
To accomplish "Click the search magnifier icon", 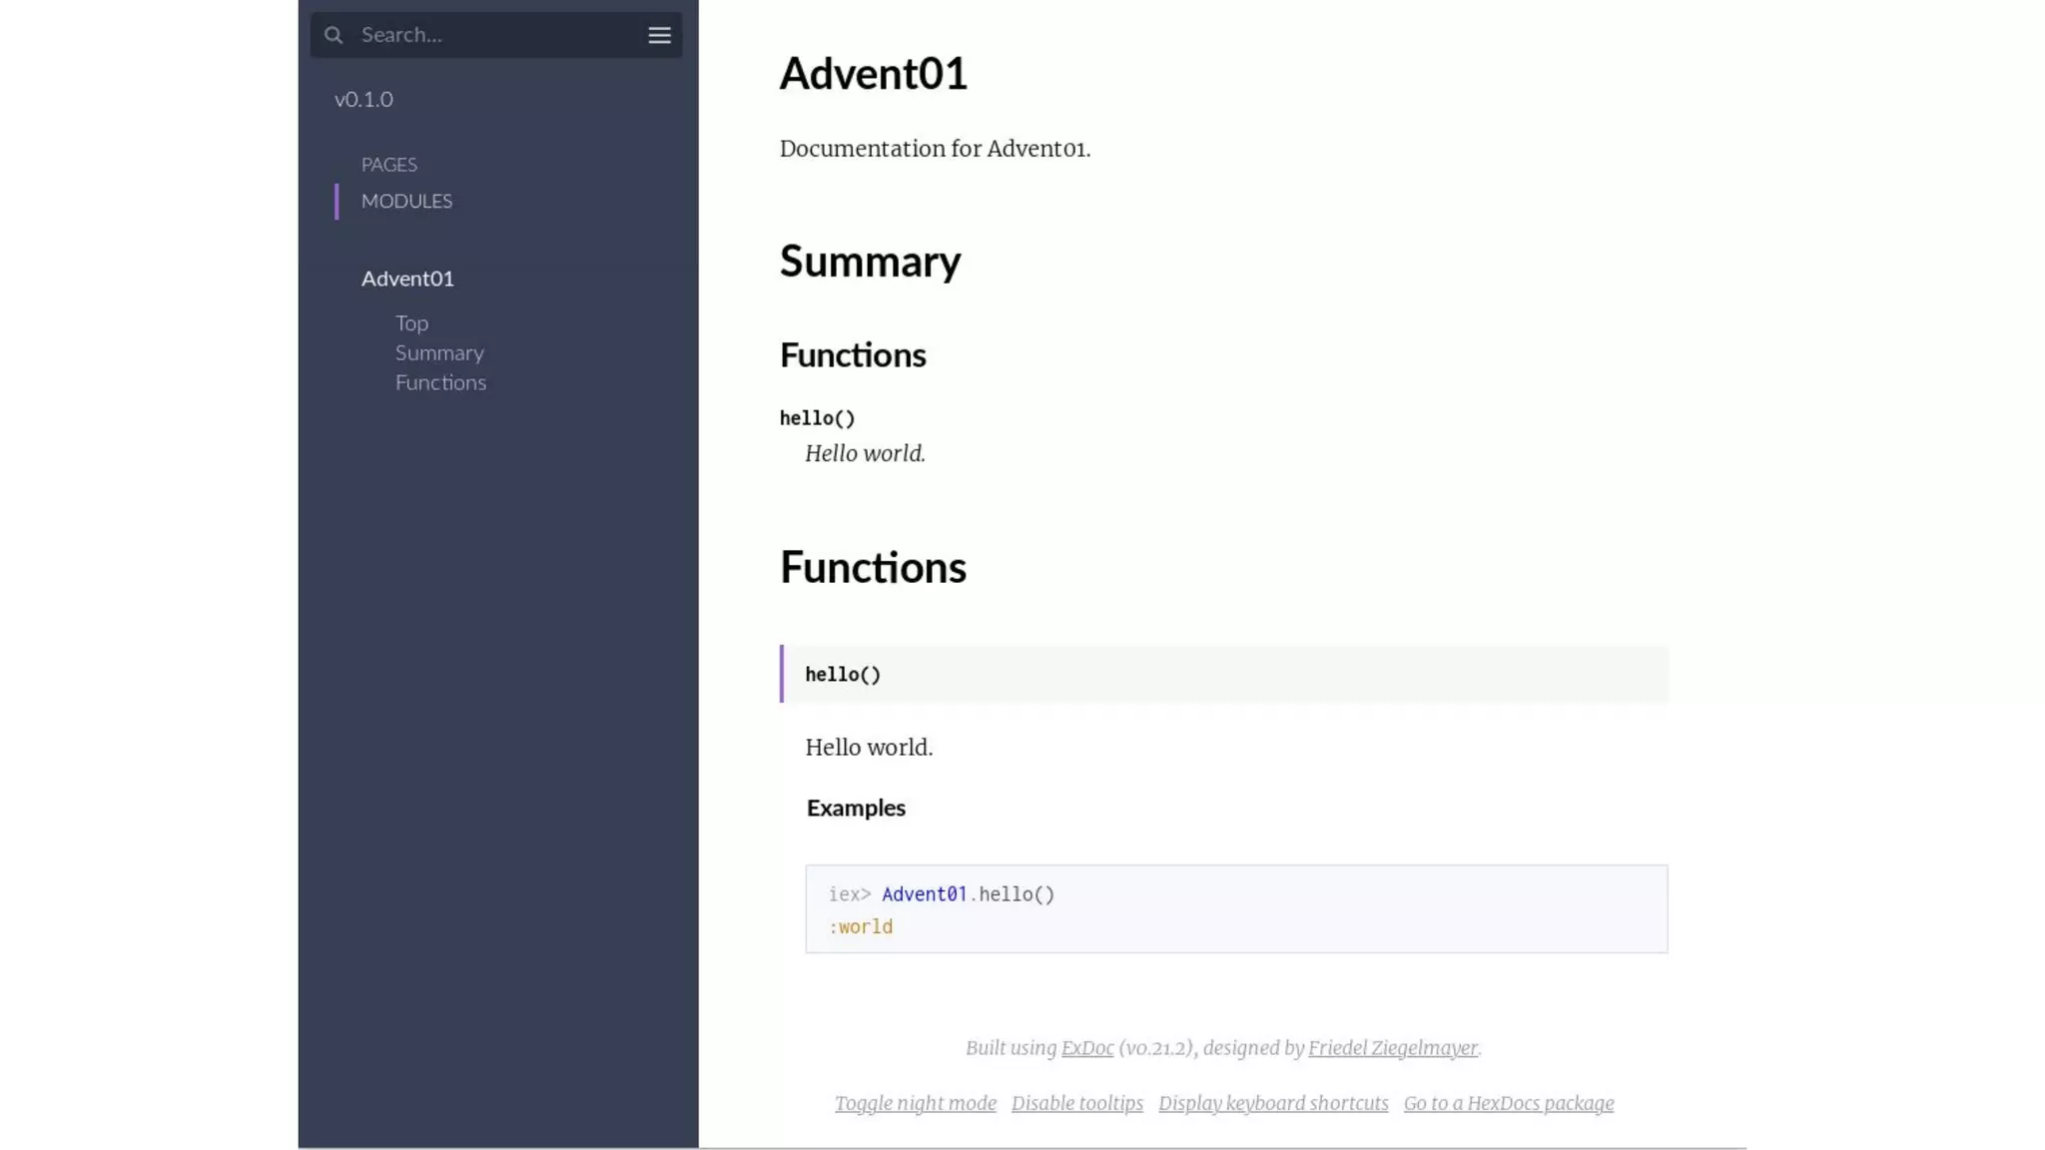I will tap(334, 35).
